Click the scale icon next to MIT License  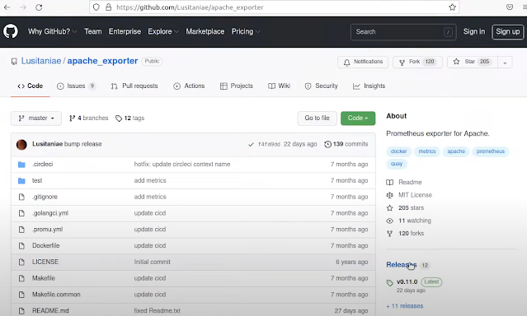pyautogui.click(x=389, y=195)
